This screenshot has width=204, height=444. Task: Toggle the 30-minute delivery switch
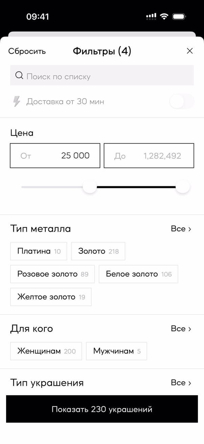(x=182, y=102)
